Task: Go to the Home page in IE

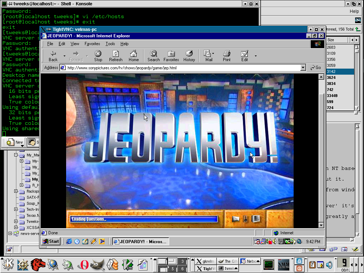Action: (134, 56)
